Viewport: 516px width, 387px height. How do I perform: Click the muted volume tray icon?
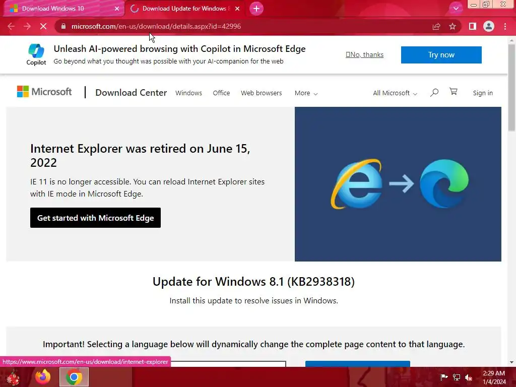(x=469, y=377)
